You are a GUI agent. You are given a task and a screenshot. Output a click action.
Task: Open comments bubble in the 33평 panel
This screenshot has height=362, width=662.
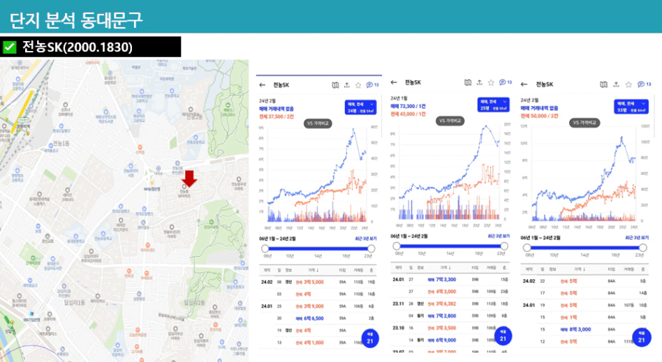coord(645,84)
